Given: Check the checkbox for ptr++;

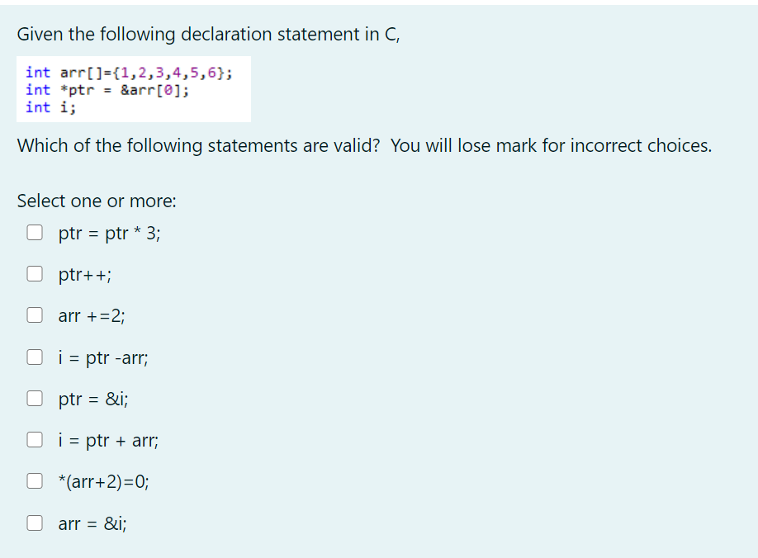Looking at the screenshot, I should (x=35, y=273).
